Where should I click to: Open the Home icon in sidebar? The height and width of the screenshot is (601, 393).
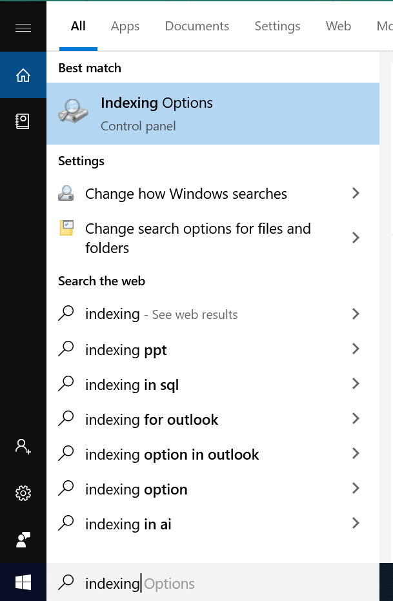23,76
